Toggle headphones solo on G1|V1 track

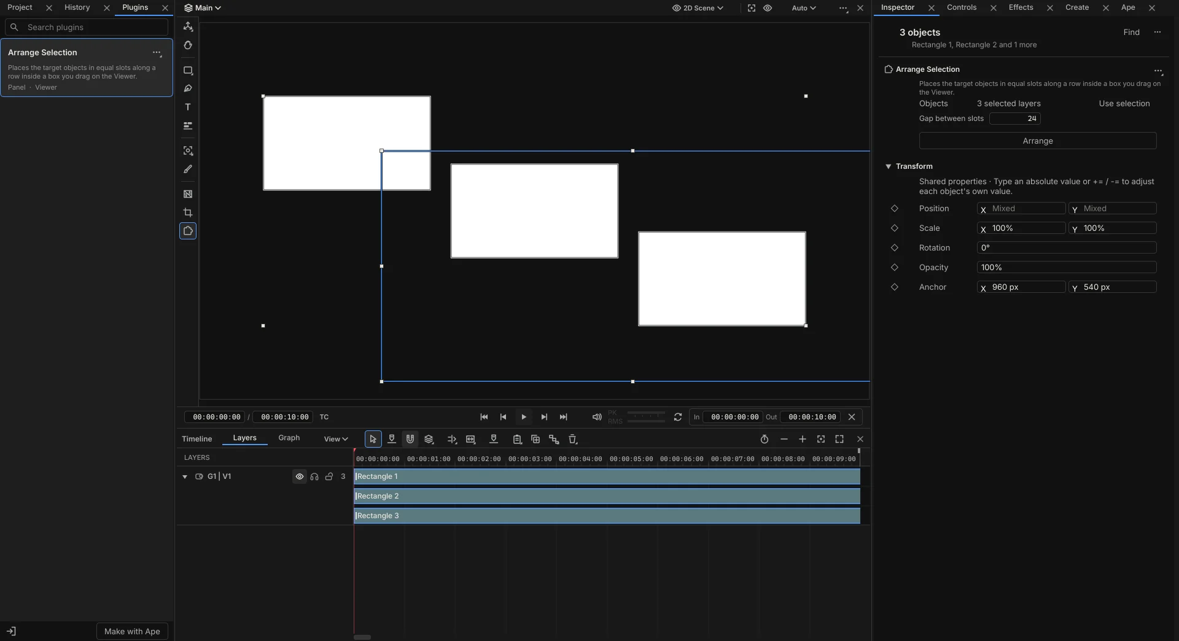click(314, 476)
